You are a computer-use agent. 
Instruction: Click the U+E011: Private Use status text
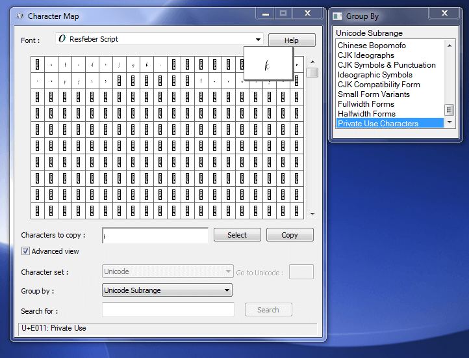coord(54,328)
